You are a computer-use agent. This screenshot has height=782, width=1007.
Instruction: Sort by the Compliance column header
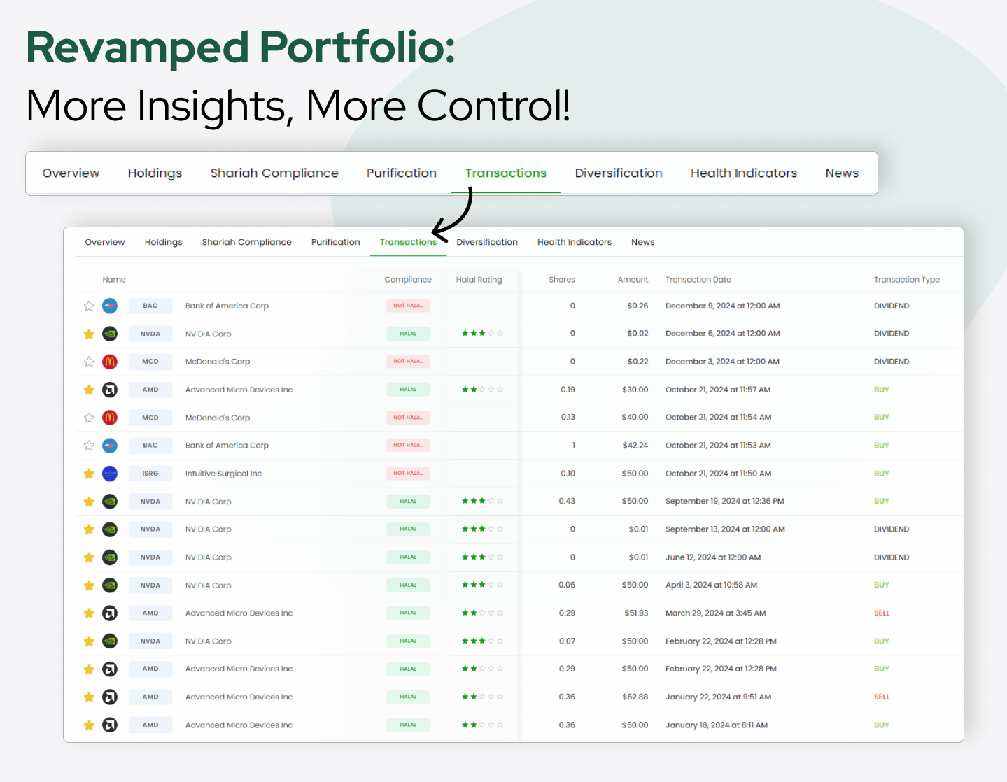(x=408, y=280)
